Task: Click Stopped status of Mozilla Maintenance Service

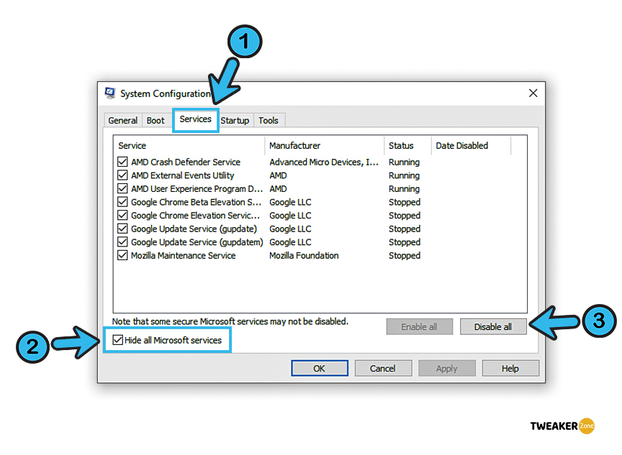Action: coord(405,255)
